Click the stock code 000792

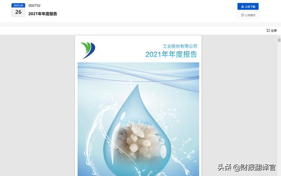click(34, 6)
